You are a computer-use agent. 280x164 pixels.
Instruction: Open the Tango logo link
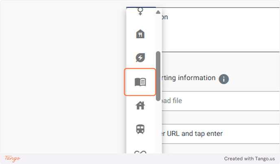click(13, 158)
